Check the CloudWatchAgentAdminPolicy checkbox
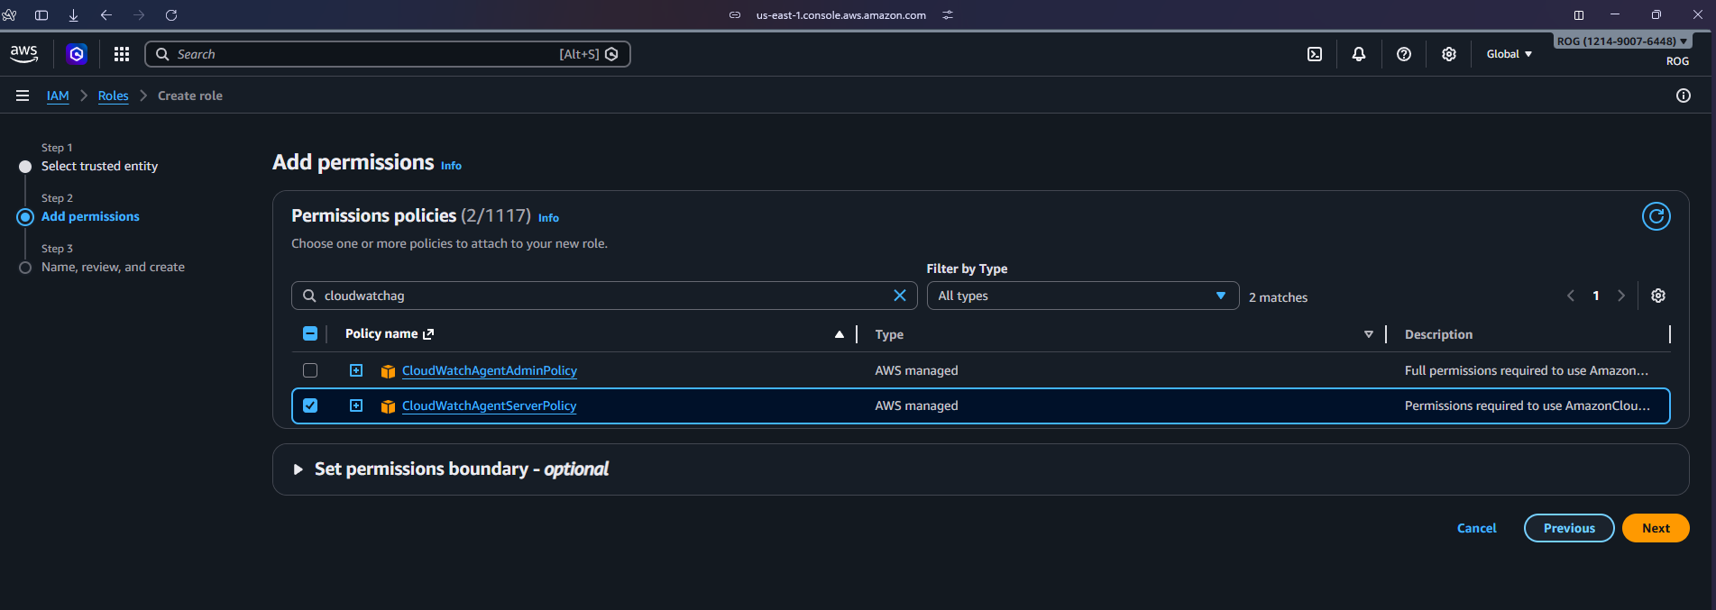The image size is (1716, 610). click(310, 370)
